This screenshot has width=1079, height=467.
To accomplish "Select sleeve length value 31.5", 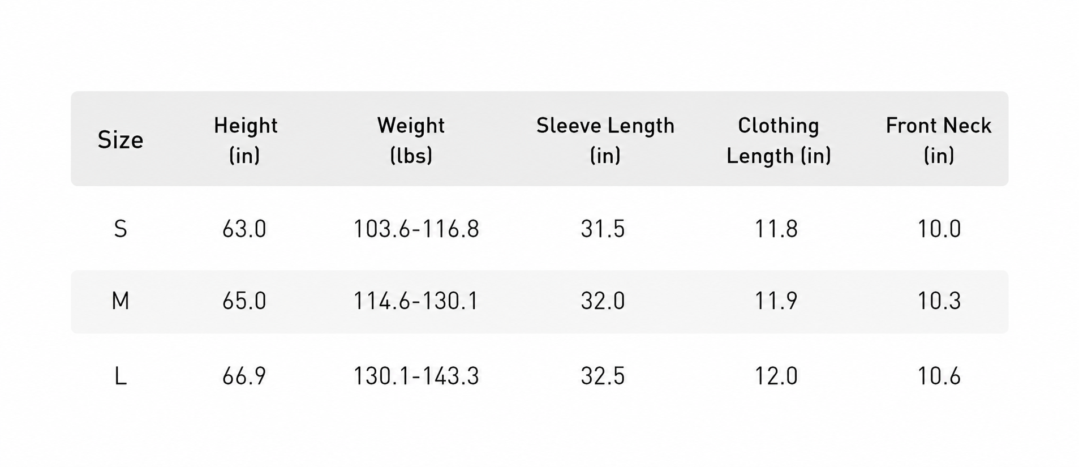I will [x=603, y=229].
